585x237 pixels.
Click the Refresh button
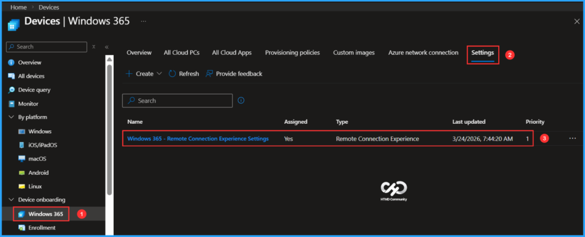click(184, 74)
